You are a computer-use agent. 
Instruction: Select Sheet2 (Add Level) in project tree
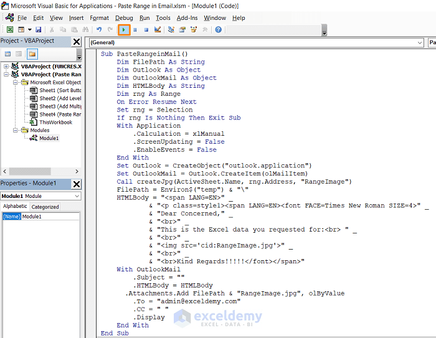tap(60, 98)
